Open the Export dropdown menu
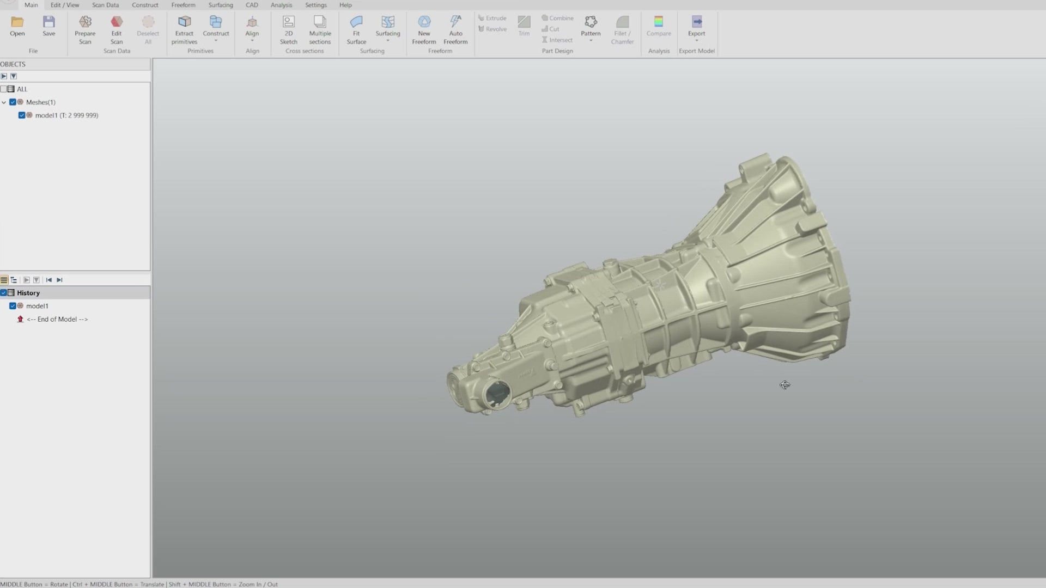1046x588 pixels. [x=696, y=41]
